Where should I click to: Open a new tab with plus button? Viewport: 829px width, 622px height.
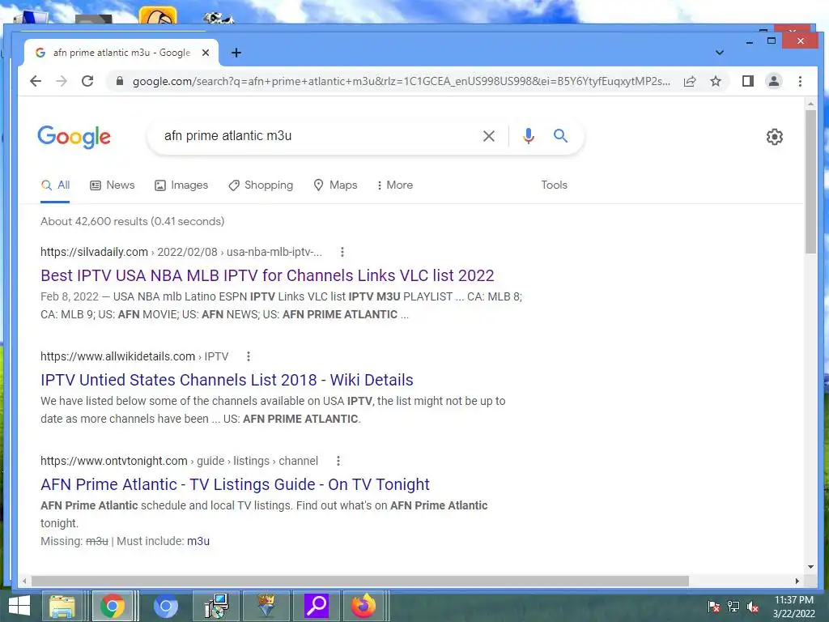pos(236,53)
